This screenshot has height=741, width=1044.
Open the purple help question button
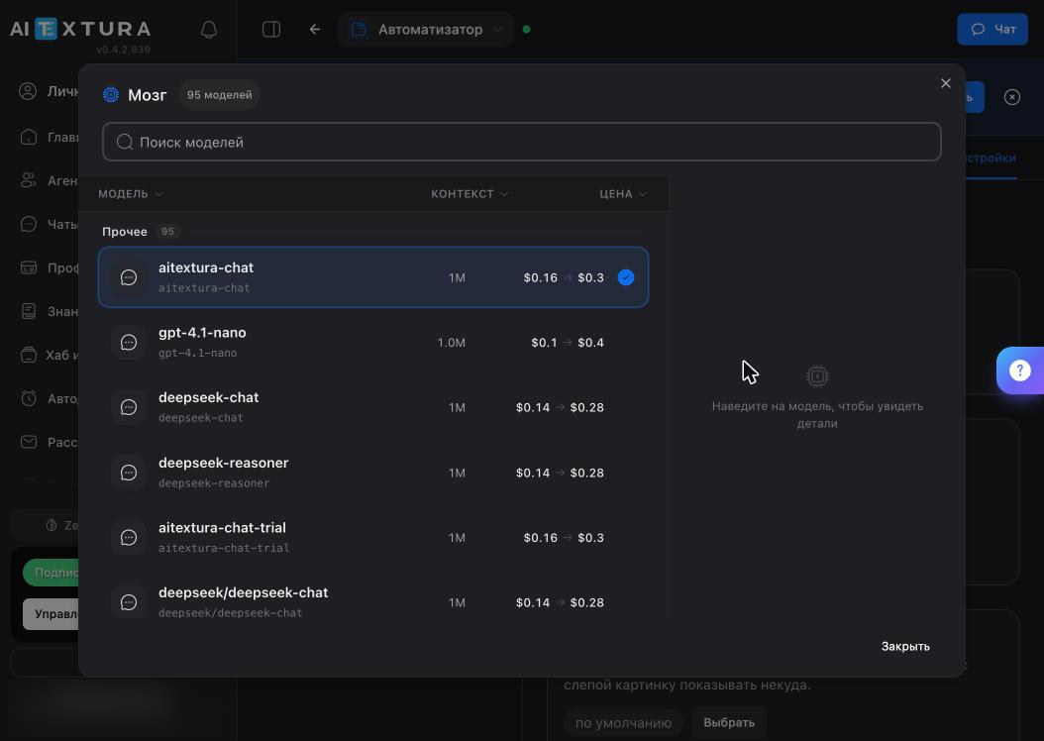point(1020,370)
